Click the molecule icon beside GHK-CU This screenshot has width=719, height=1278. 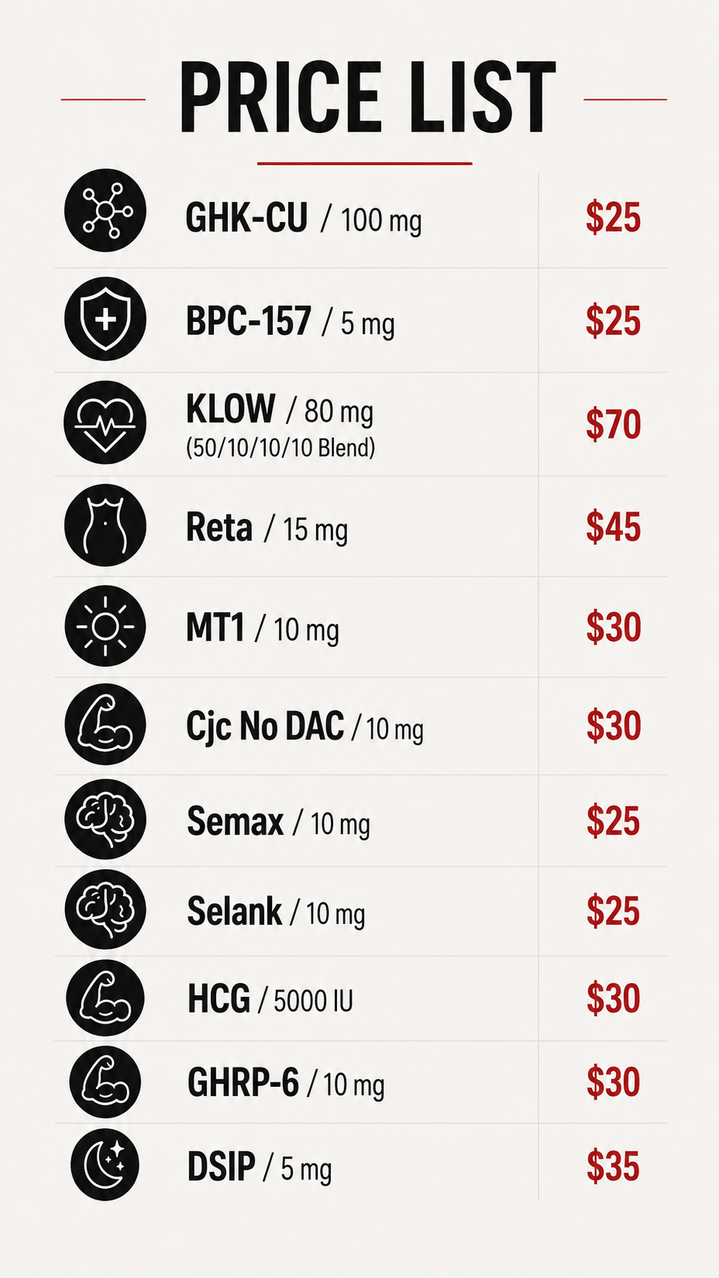(105, 210)
